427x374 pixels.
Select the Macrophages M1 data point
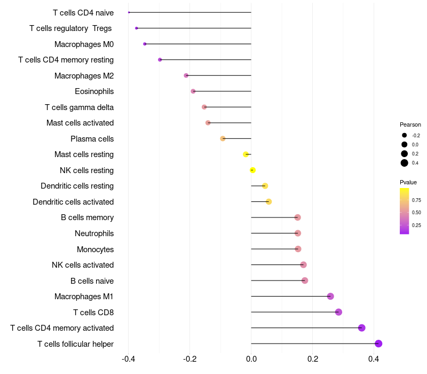[x=330, y=296]
